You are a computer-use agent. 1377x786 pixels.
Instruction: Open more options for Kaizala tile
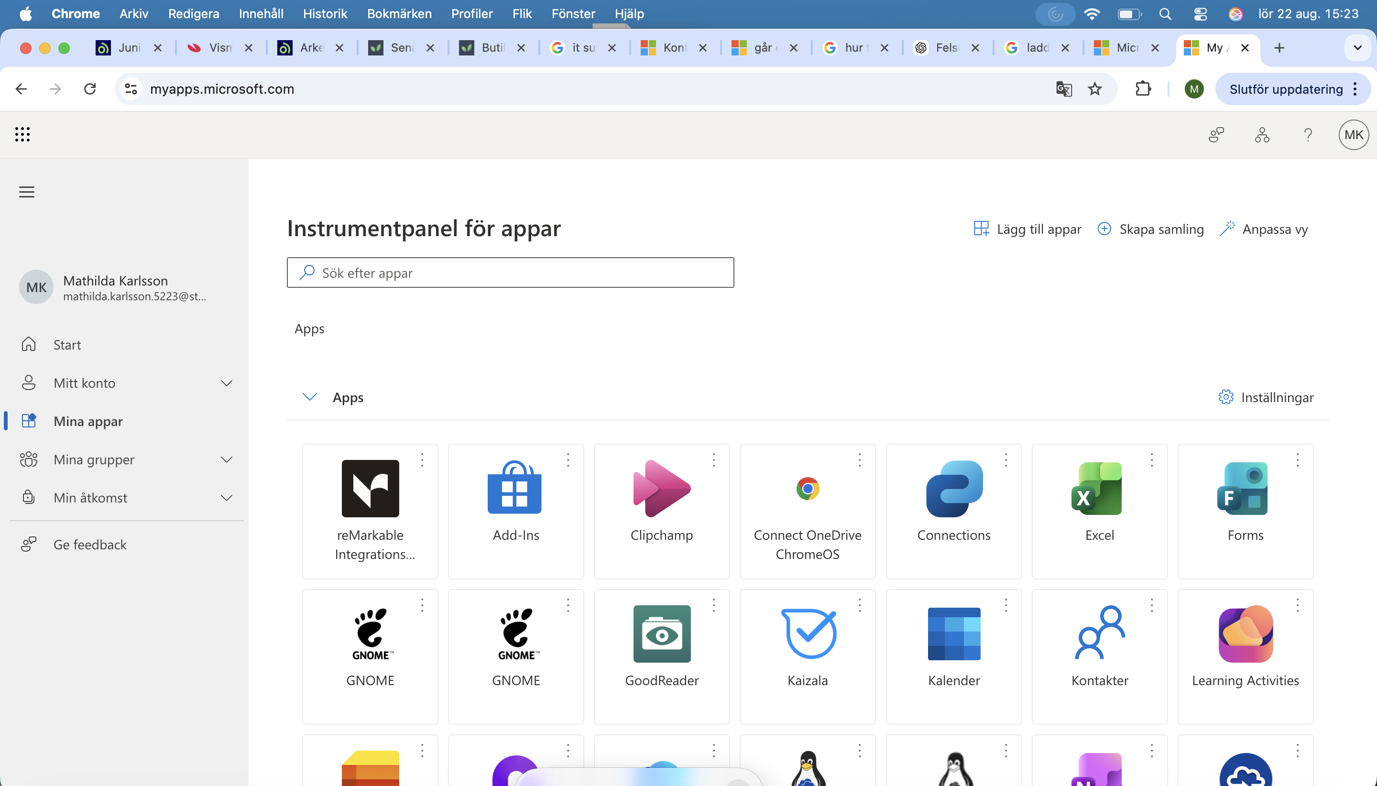[859, 605]
